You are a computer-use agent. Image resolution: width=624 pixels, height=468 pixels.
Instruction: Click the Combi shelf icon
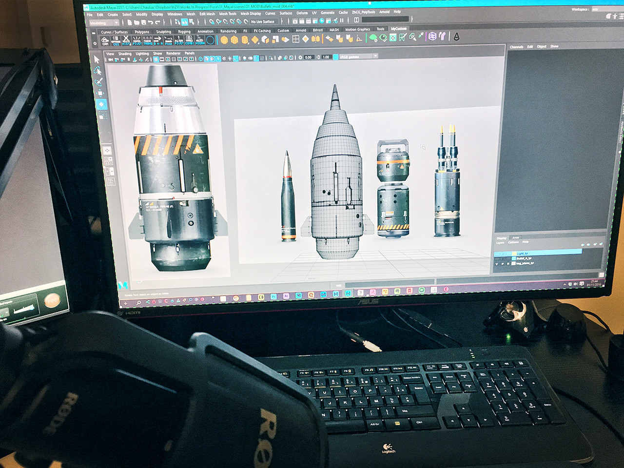(x=189, y=40)
